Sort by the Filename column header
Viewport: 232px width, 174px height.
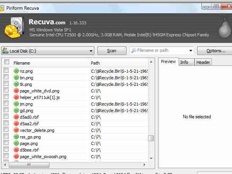coord(22,63)
